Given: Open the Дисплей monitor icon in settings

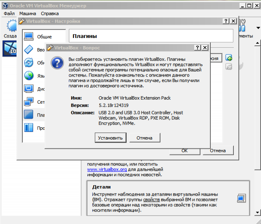Looking at the screenshot, I should (28, 89).
